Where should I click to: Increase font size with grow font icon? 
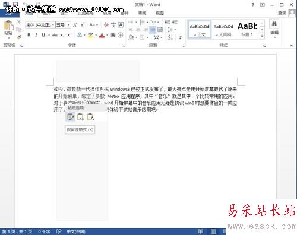(x=75, y=25)
